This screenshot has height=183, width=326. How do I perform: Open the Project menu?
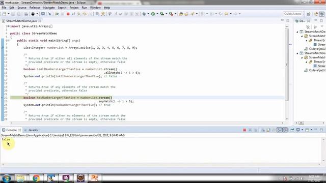click(74, 8)
